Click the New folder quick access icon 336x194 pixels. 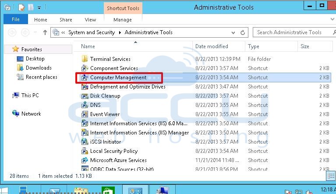(x=31, y=7)
